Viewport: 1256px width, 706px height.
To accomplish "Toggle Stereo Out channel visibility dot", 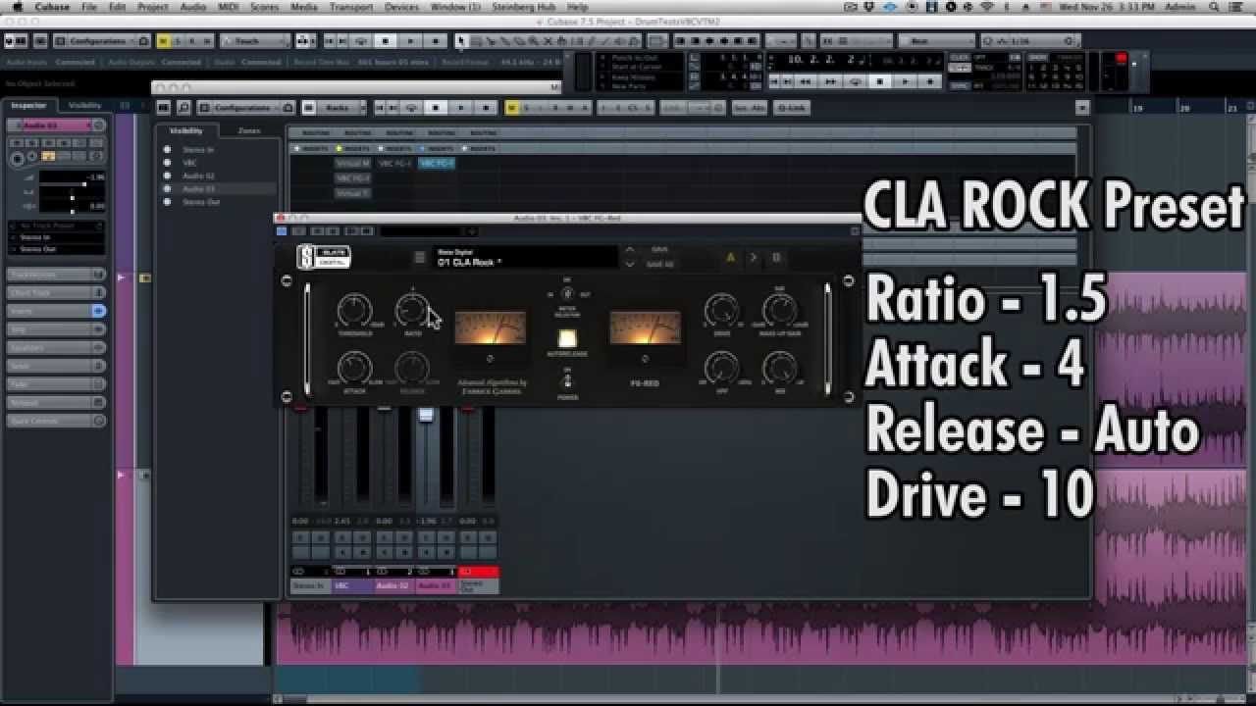I will tap(168, 201).
